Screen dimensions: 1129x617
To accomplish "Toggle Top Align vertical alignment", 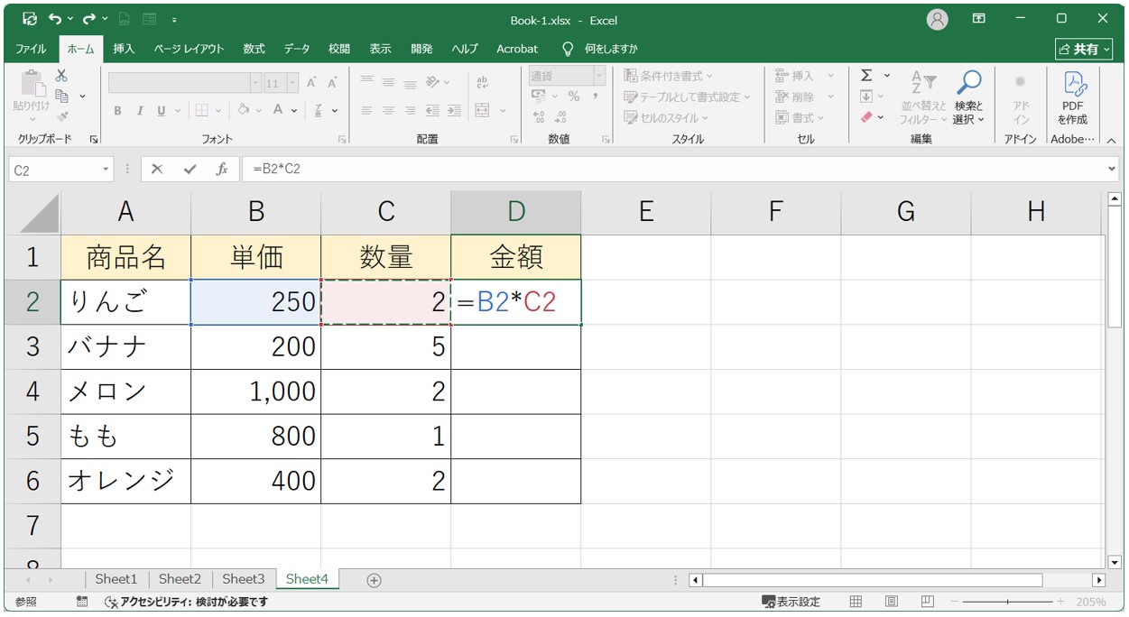I will point(366,82).
